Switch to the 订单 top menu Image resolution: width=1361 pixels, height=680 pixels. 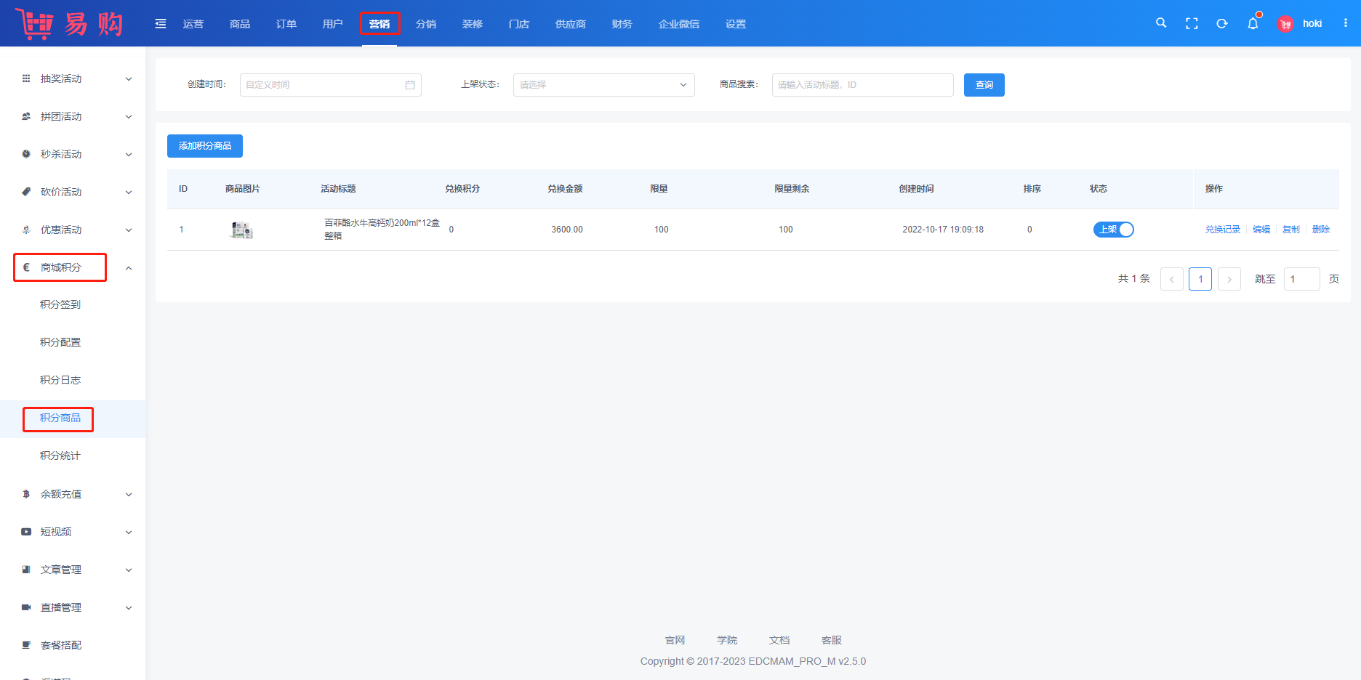(286, 24)
